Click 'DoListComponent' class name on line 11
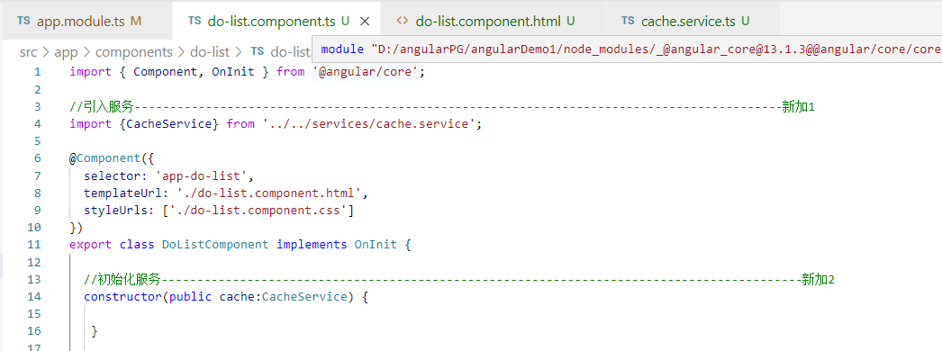Screen dimensions: 942x351 pyautogui.click(x=215, y=245)
